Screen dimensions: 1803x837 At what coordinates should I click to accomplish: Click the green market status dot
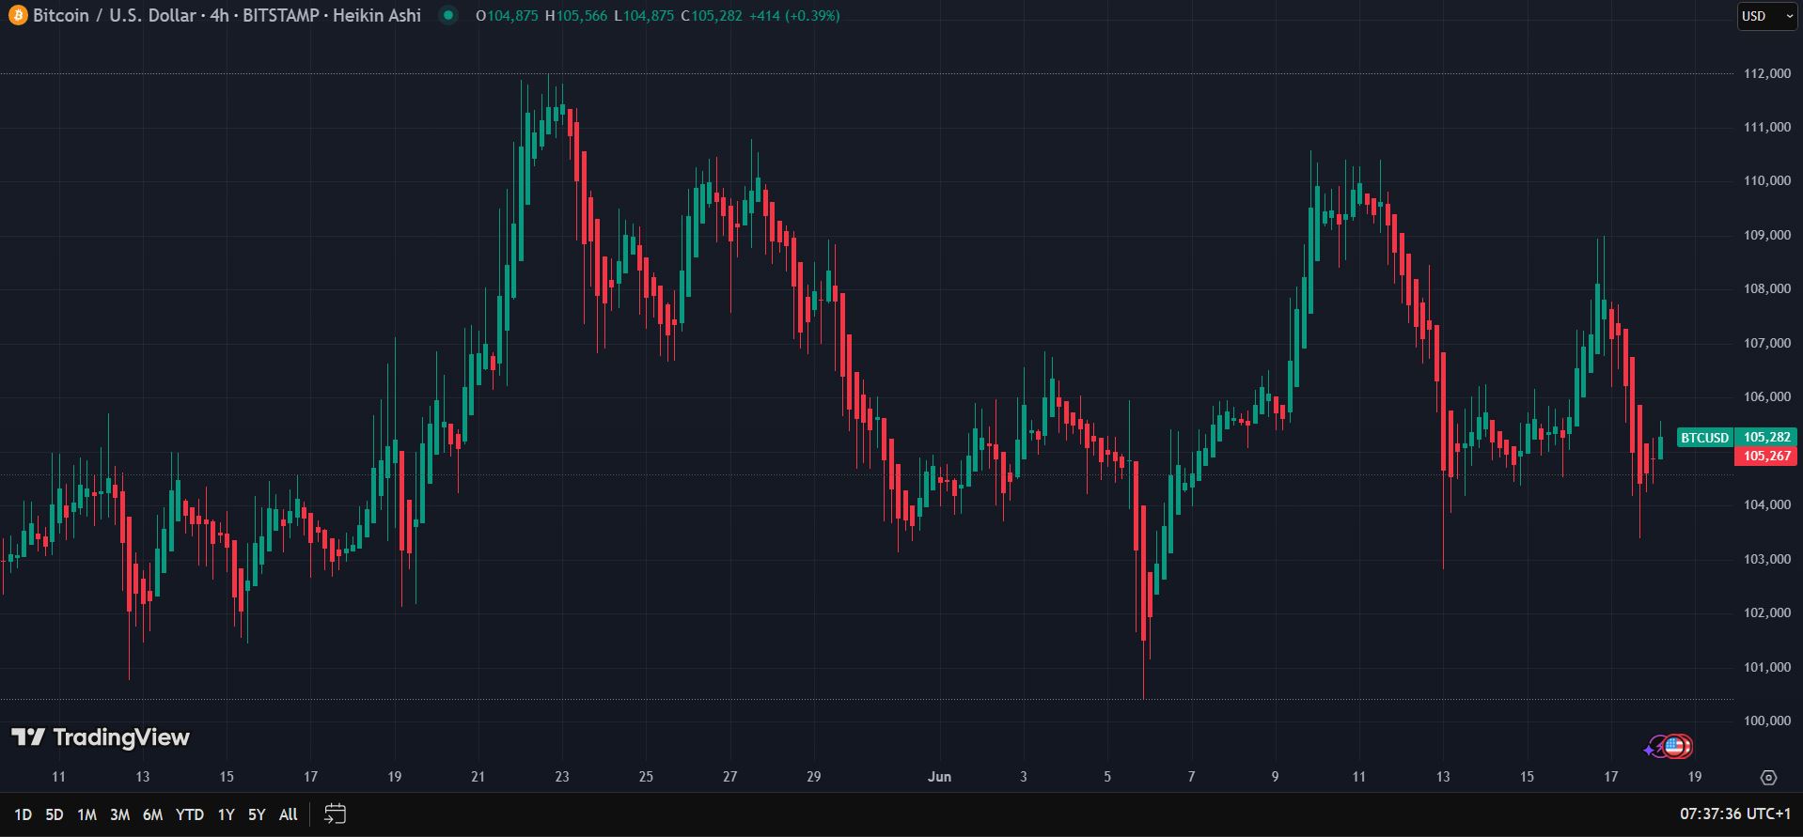point(448,15)
